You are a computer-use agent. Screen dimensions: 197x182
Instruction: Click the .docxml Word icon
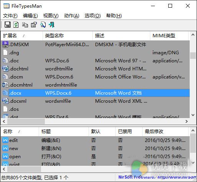[x=5, y=101]
